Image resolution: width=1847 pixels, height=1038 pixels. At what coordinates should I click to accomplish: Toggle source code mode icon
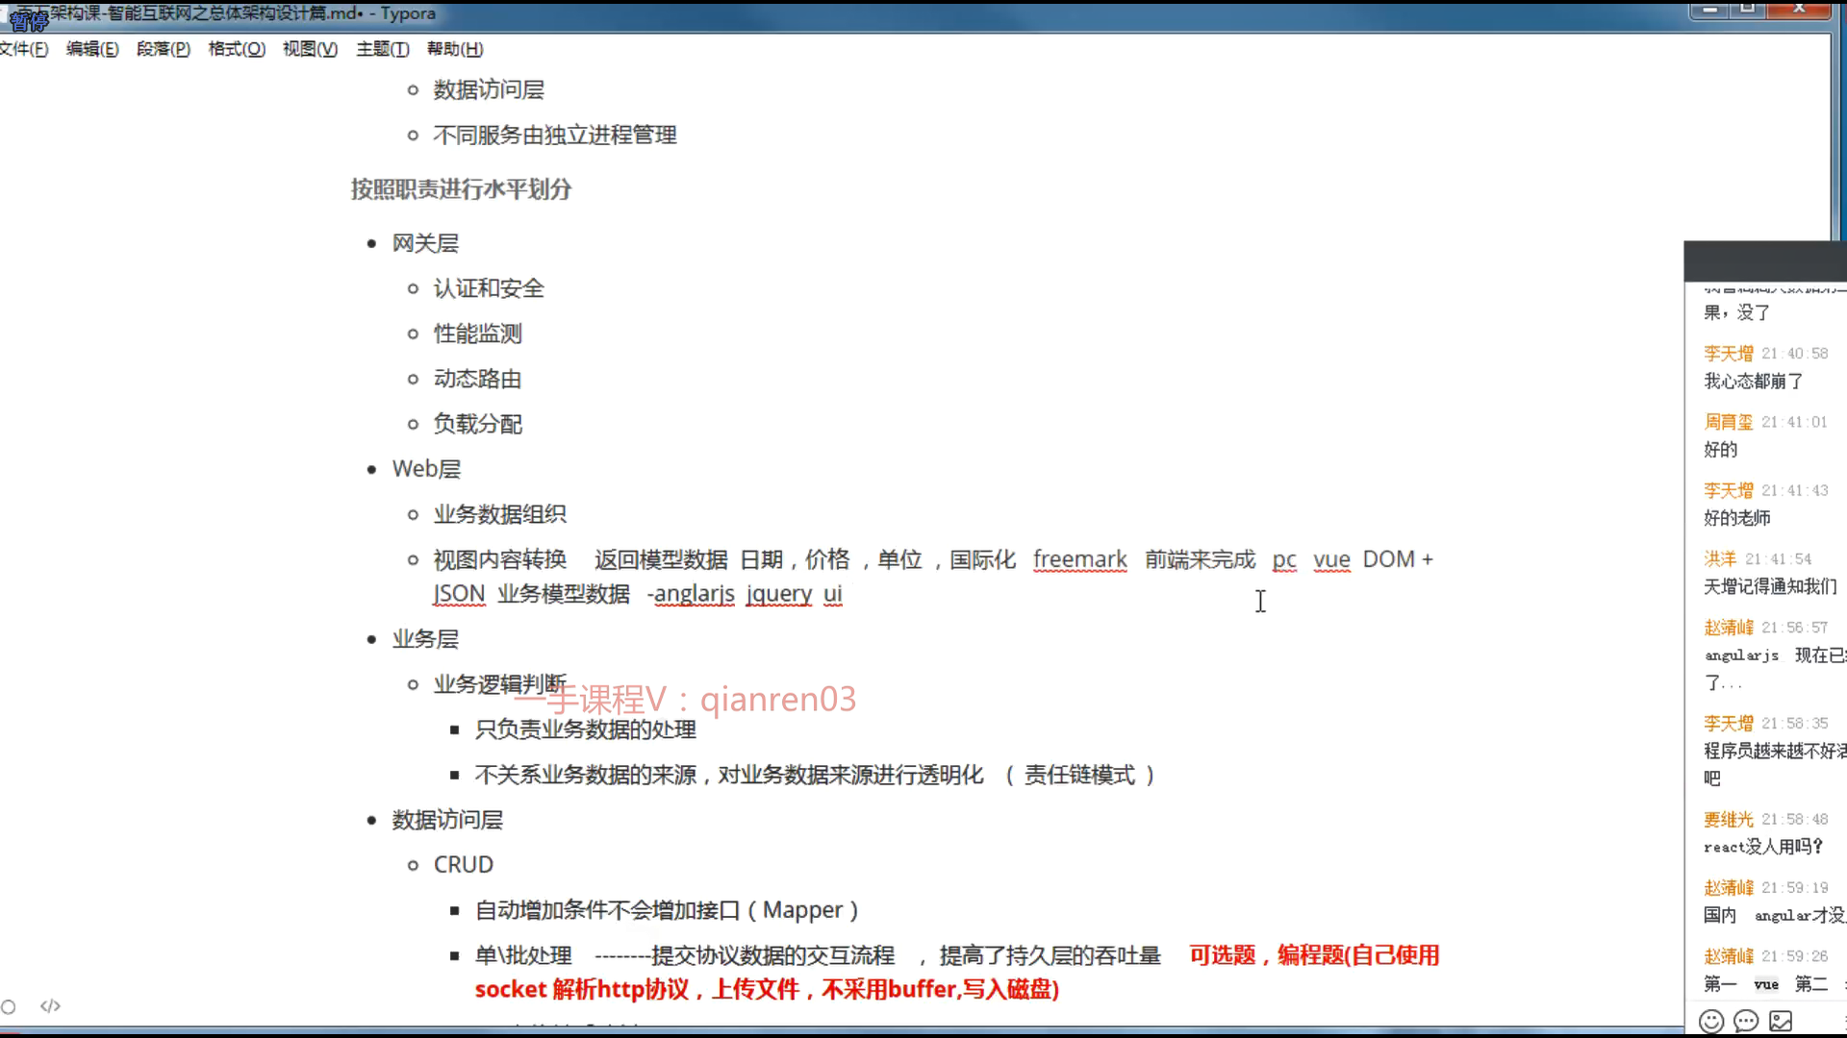pyautogui.click(x=50, y=1006)
